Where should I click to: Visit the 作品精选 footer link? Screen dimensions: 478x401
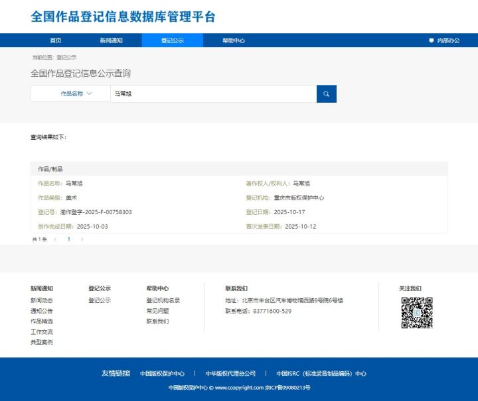point(41,321)
